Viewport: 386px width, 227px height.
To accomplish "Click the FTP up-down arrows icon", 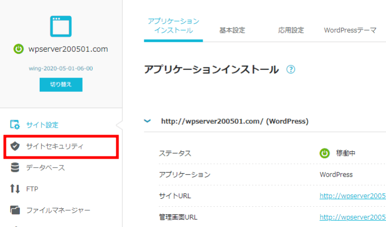I will tap(15, 189).
